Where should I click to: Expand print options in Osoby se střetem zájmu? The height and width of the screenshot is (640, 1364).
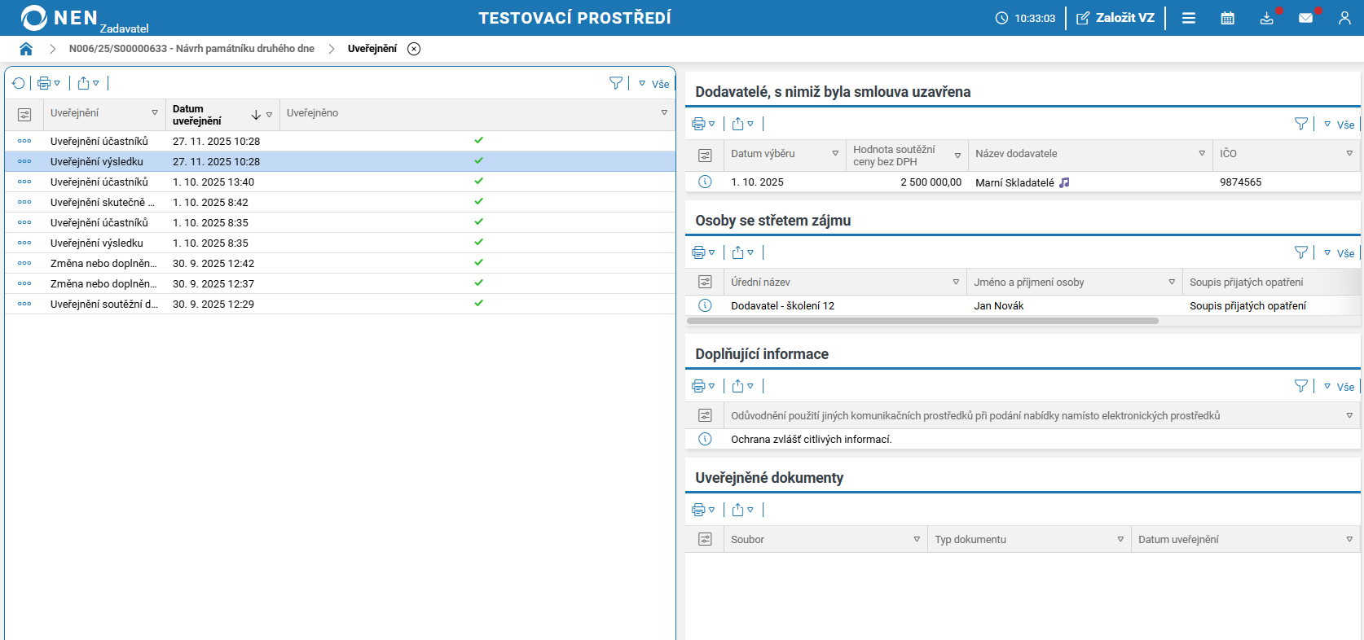point(703,252)
